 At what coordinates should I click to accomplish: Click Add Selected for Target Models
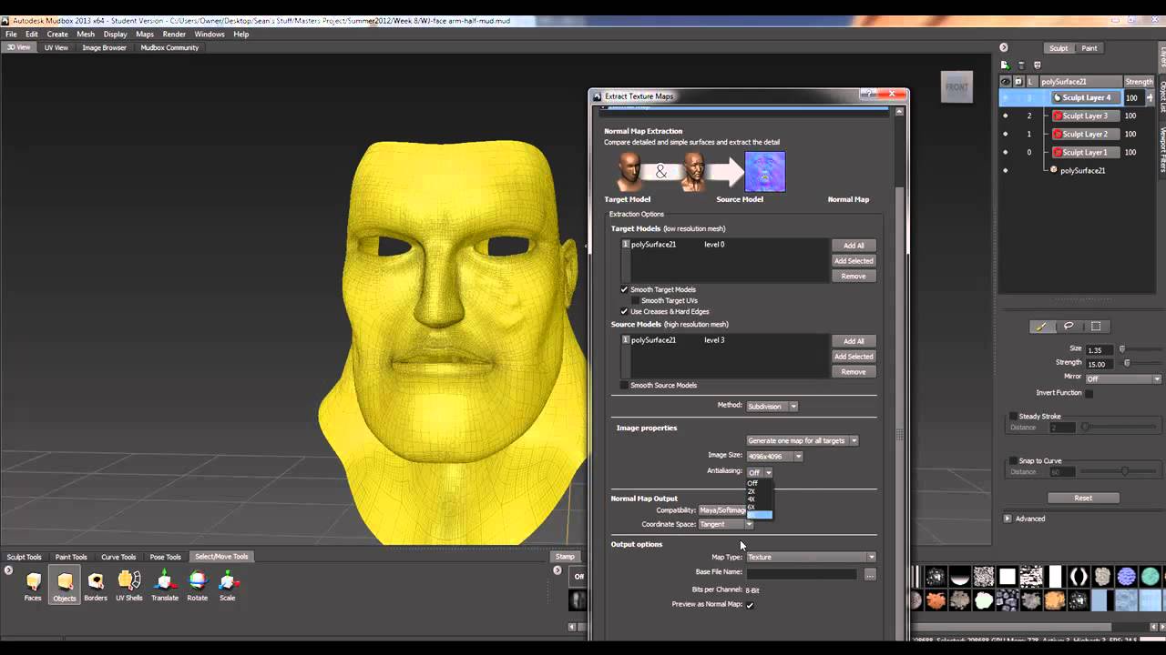click(854, 261)
